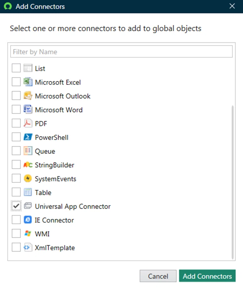This screenshot has width=243, height=289.
Task: Click the StringBuilder ABC icon
Action: click(x=28, y=165)
